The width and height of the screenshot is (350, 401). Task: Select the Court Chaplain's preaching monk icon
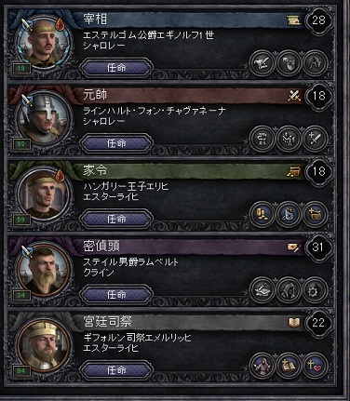click(262, 365)
